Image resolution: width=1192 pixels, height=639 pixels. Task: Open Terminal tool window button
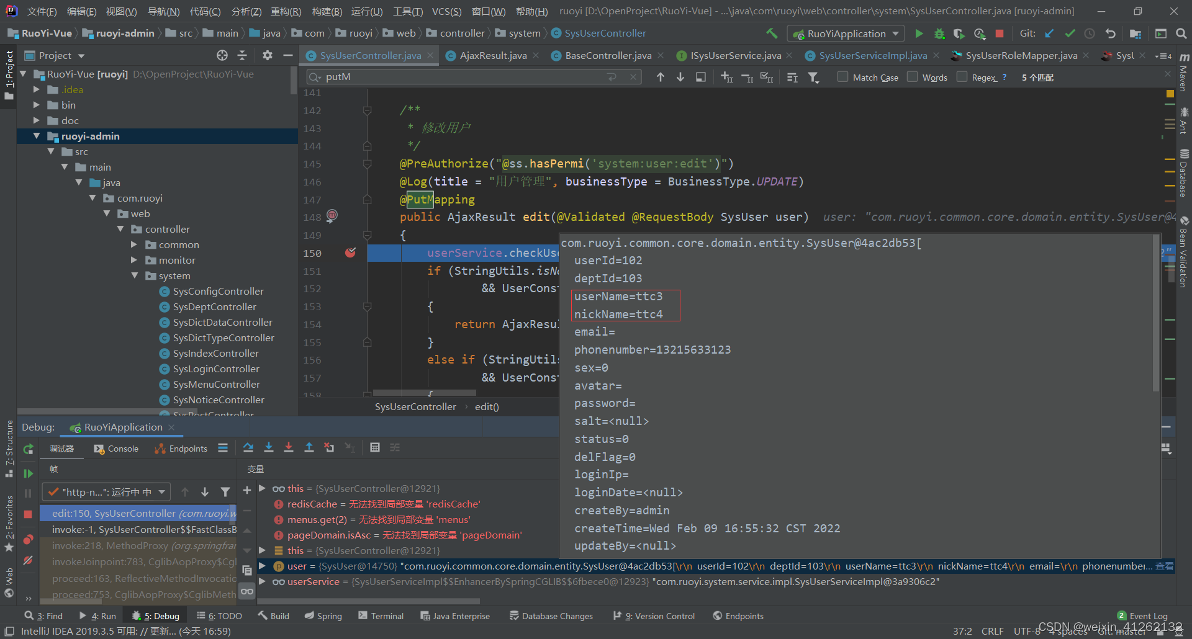tap(381, 616)
